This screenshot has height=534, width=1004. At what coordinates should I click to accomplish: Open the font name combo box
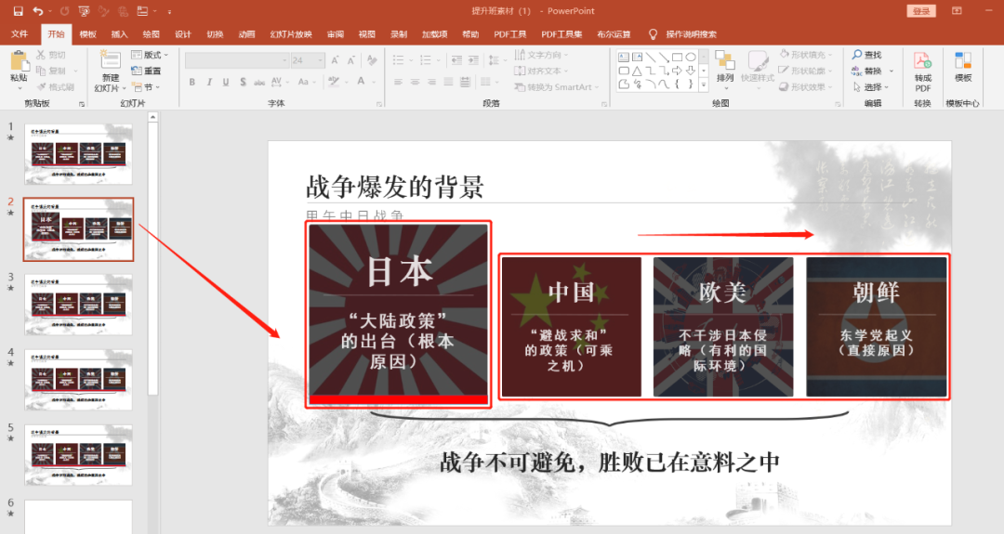click(237, 60)
